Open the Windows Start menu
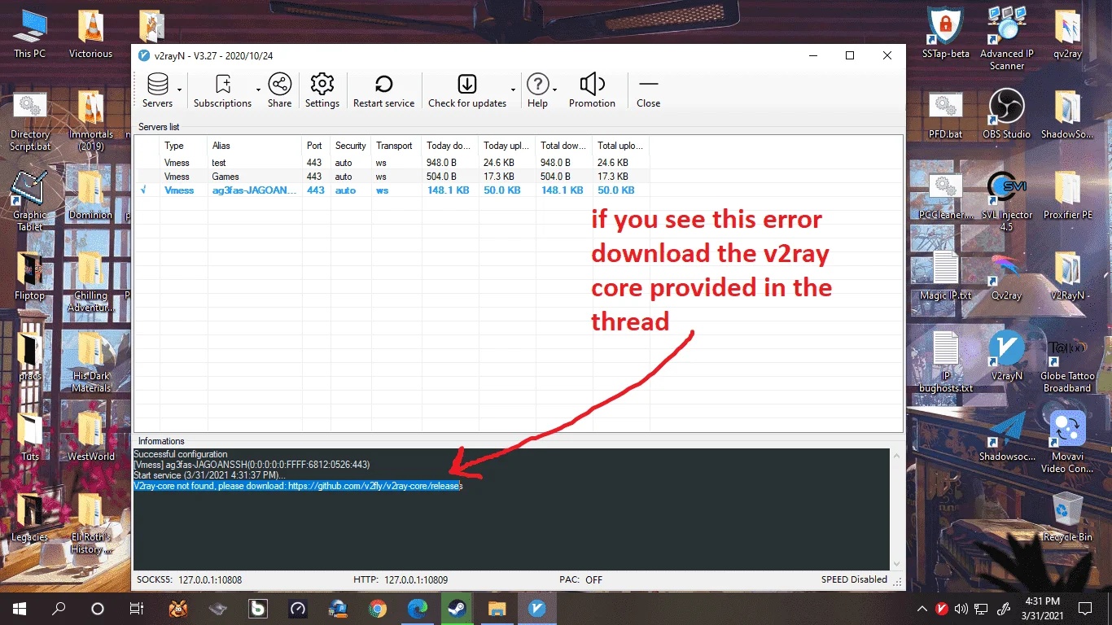 [x=20, y=608]
